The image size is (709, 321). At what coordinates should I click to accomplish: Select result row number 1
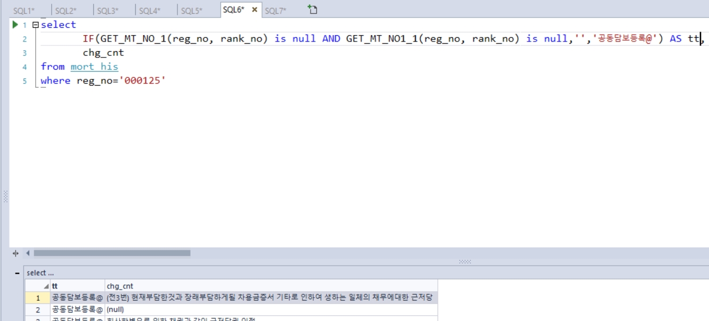(x=38, y=298)
